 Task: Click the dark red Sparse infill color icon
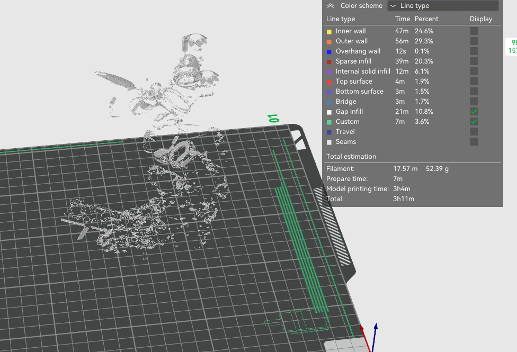coord(329,61)
